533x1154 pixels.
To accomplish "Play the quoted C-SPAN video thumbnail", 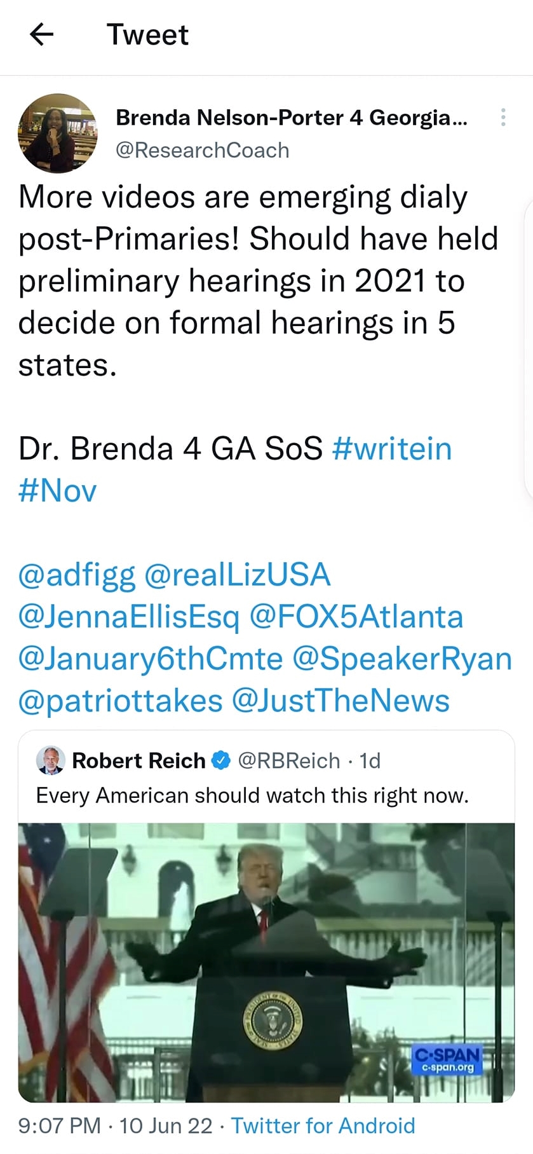I will coord(266,963).
